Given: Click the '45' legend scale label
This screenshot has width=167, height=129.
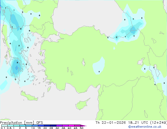Looking at the screenshot, I should pos(75,128).
